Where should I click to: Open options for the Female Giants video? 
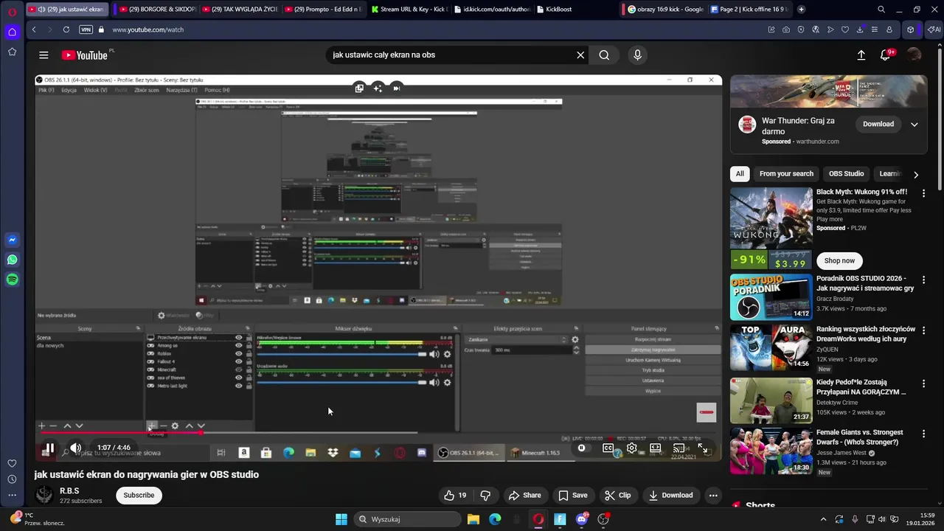tap(923, 434)
